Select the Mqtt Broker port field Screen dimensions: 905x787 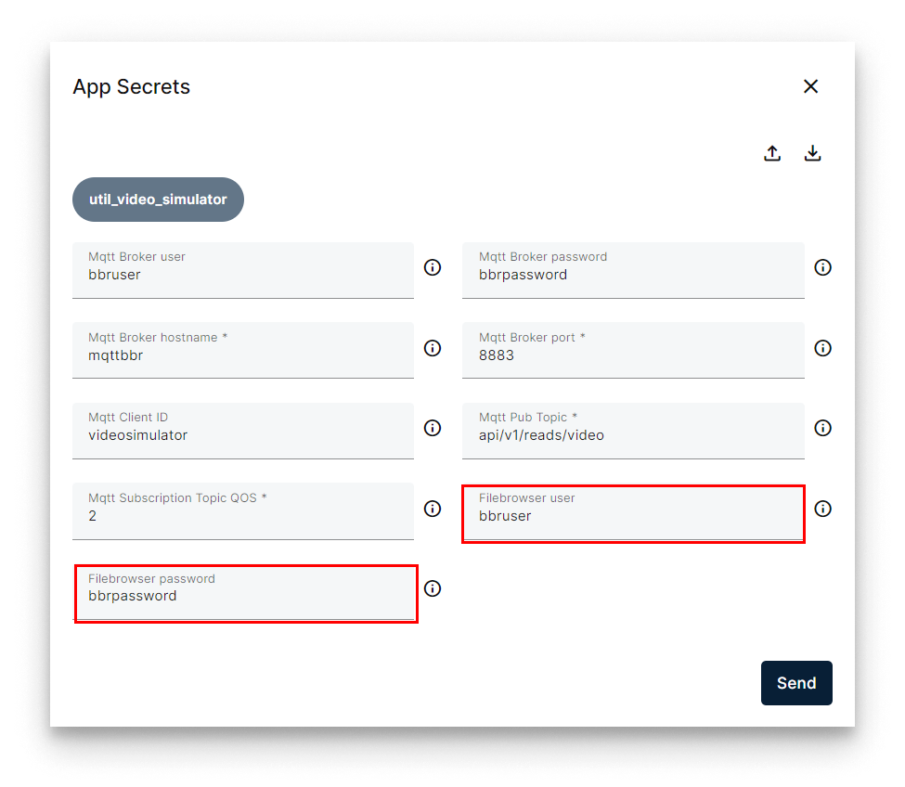(633, 350)
